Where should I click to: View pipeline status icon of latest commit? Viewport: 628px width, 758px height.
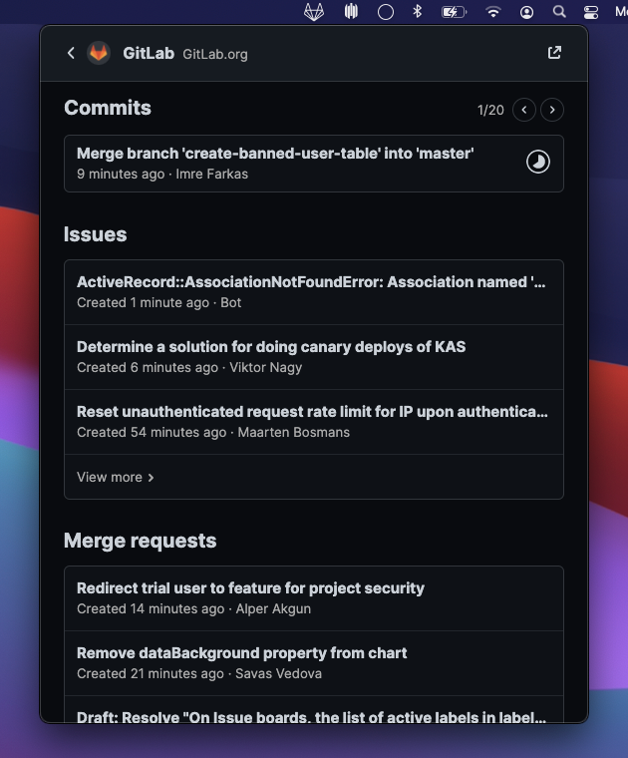(x=538, y=162)
